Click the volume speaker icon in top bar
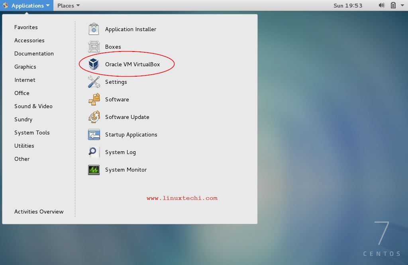Image resolution: width=408 pixels, height=265 pixels. 381,6
